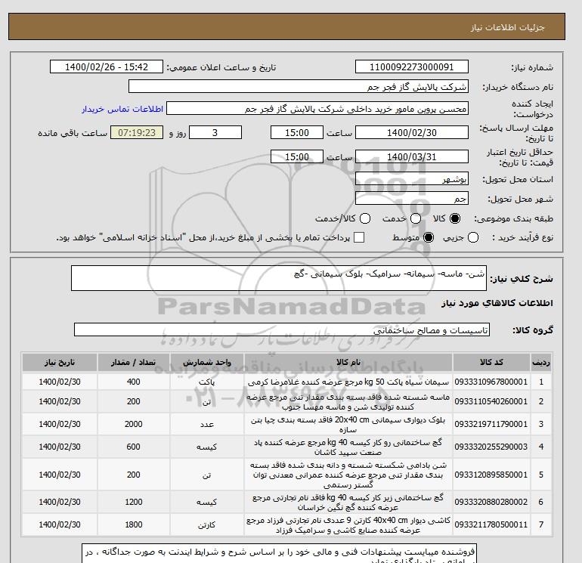Click the delivery province field بوشهر
The image size is (582, 563).
pyautogui.click(x=412, y=179)
